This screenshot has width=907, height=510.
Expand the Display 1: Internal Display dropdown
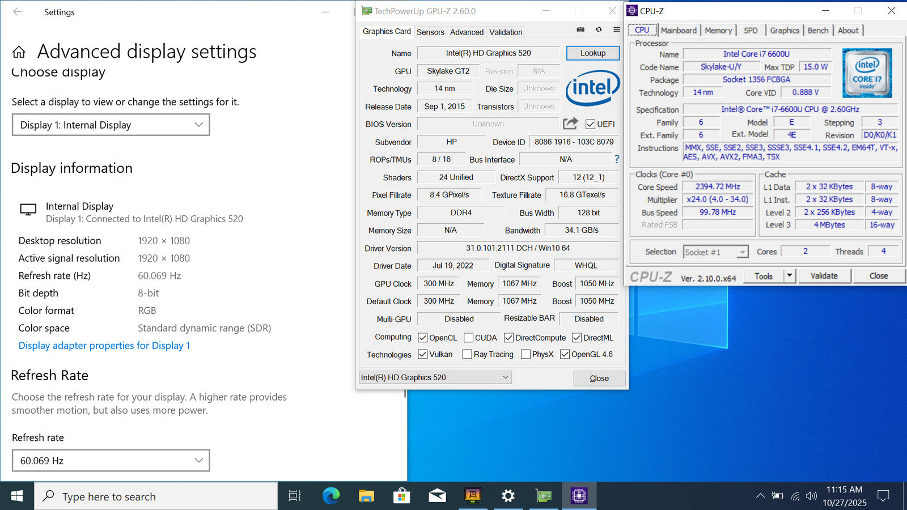click(x=111, y=125)
